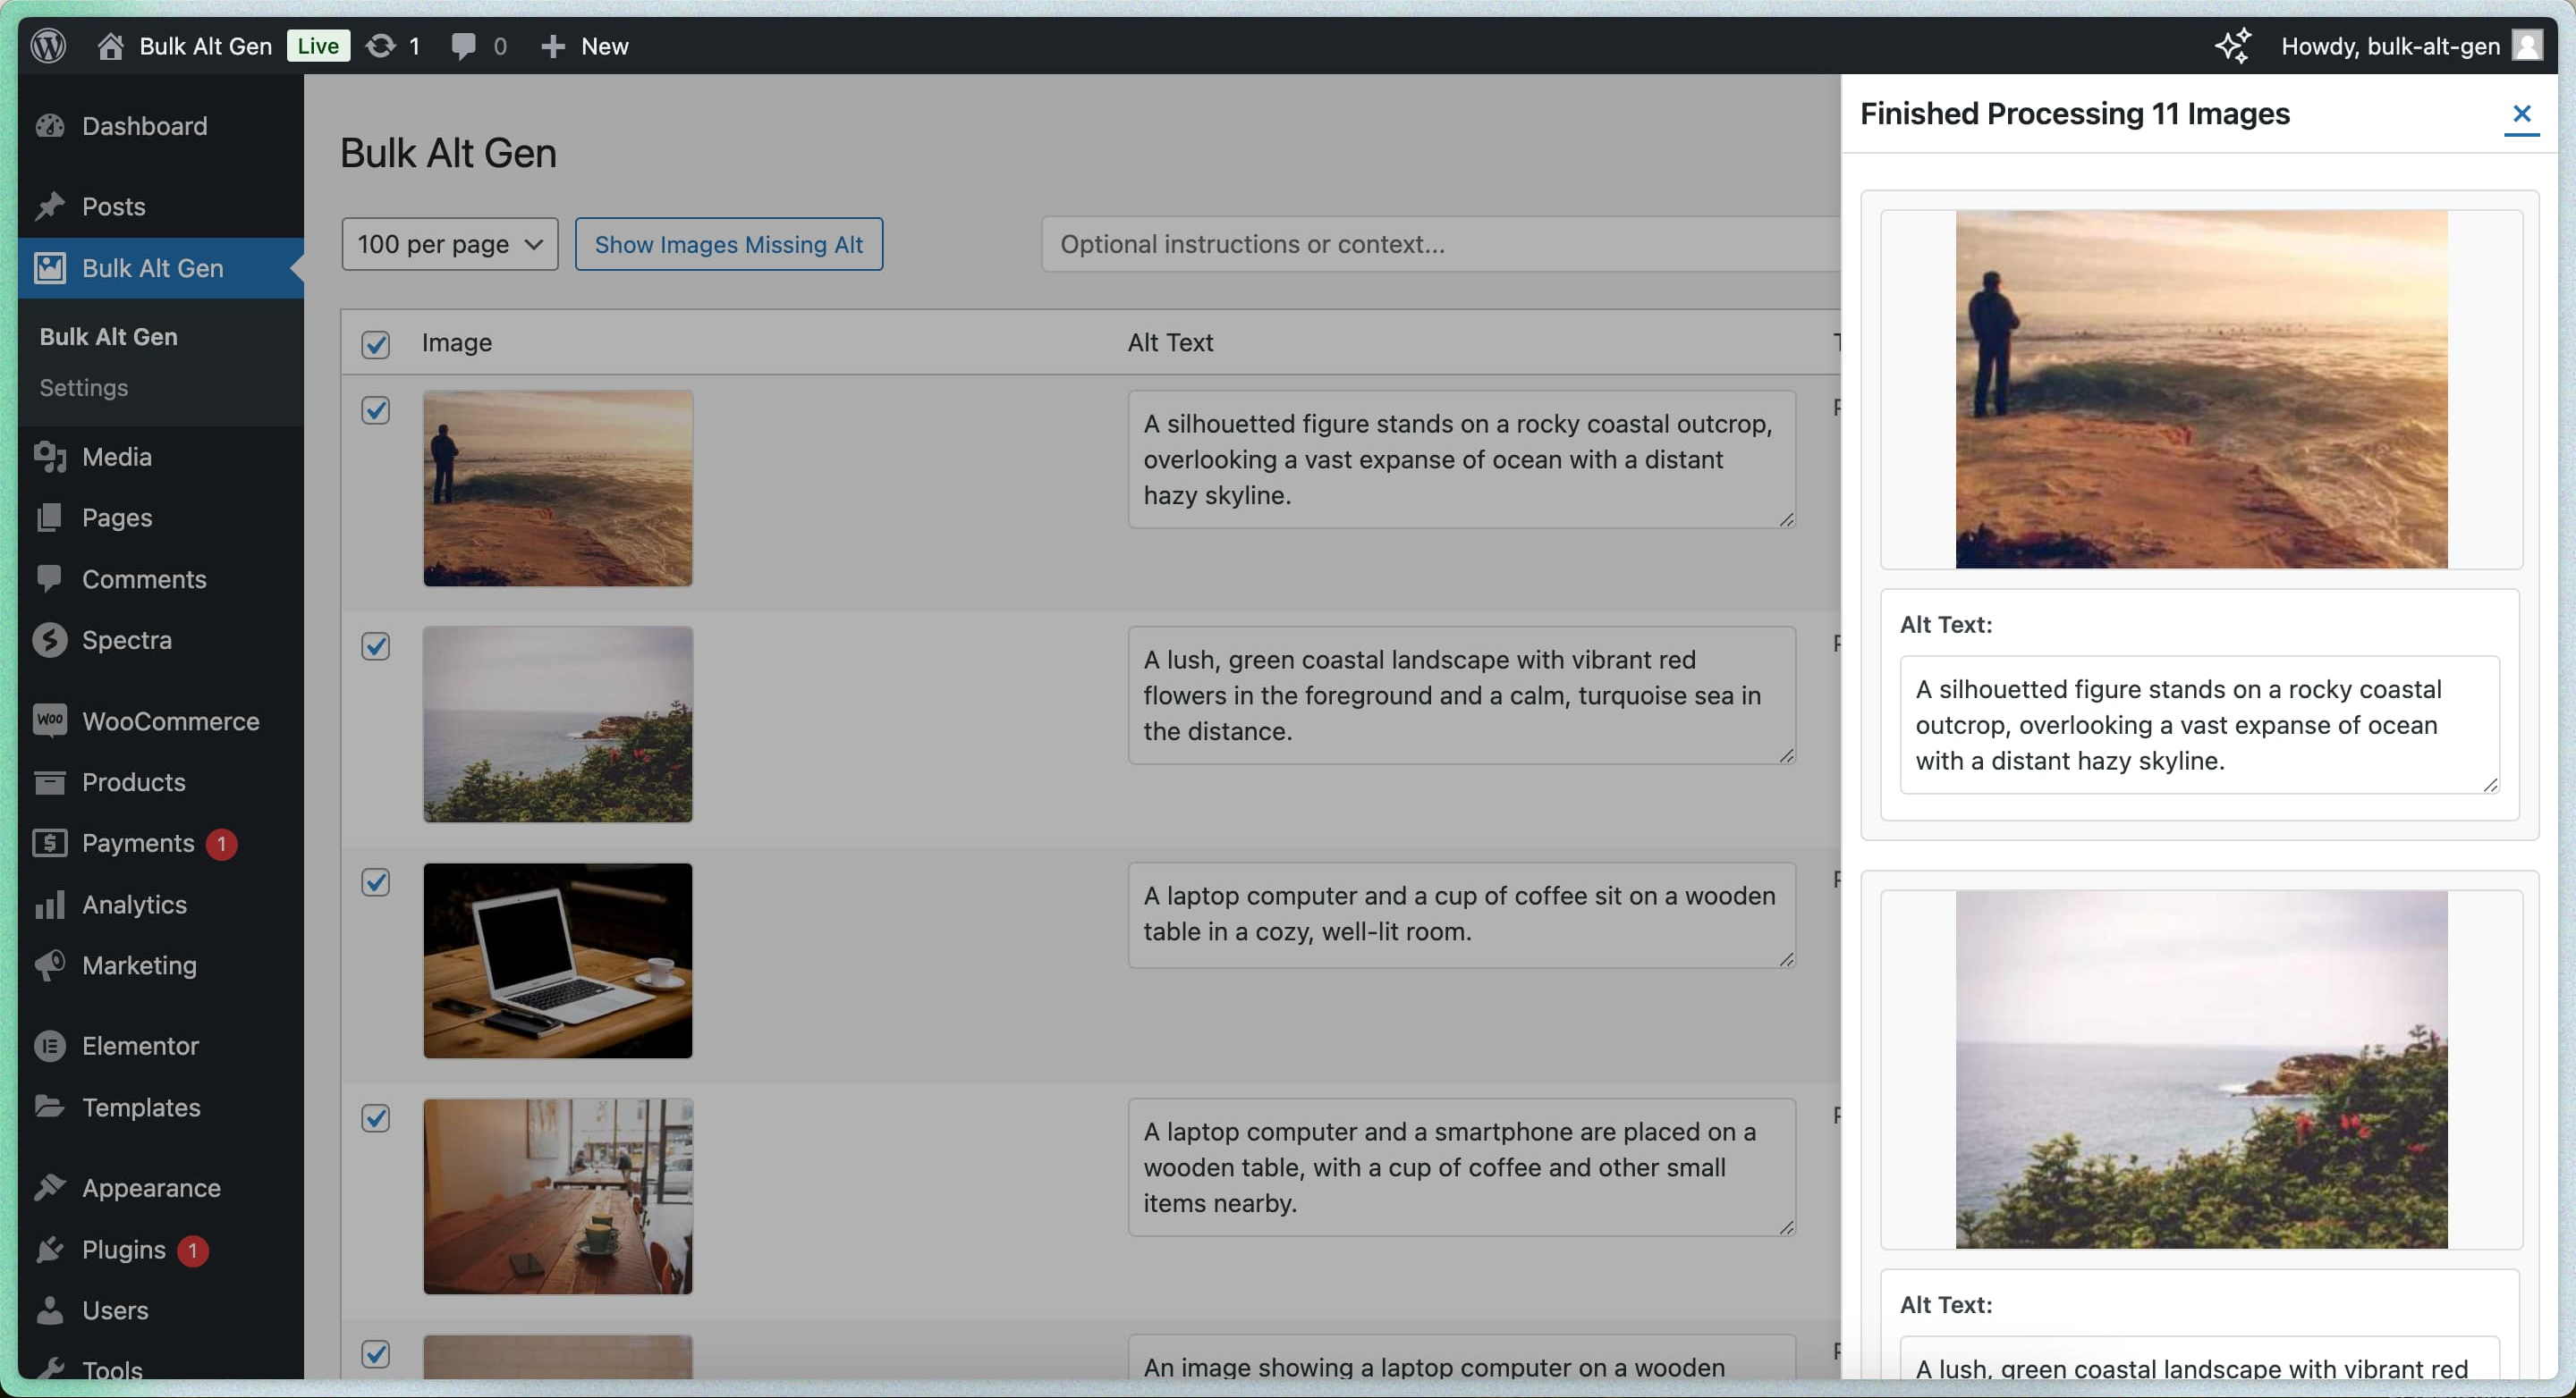Viewport: 2576px width, 1398px height.
Task: Click the updates icon showing 1 update
Action: tap(391, 45)
